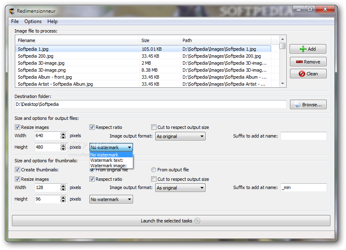
Task: Sort by Path column header
Action: pyautogui.click(x=226, y=40)
